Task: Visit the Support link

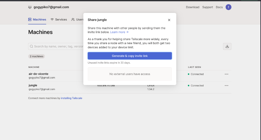Action: point(207,7)
